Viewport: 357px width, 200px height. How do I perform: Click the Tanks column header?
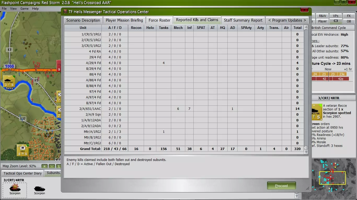164,28
